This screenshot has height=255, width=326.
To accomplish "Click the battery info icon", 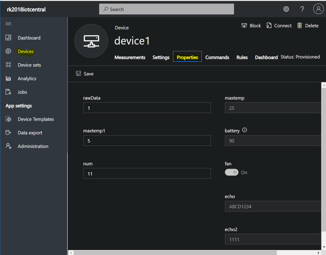I will 245,130.
